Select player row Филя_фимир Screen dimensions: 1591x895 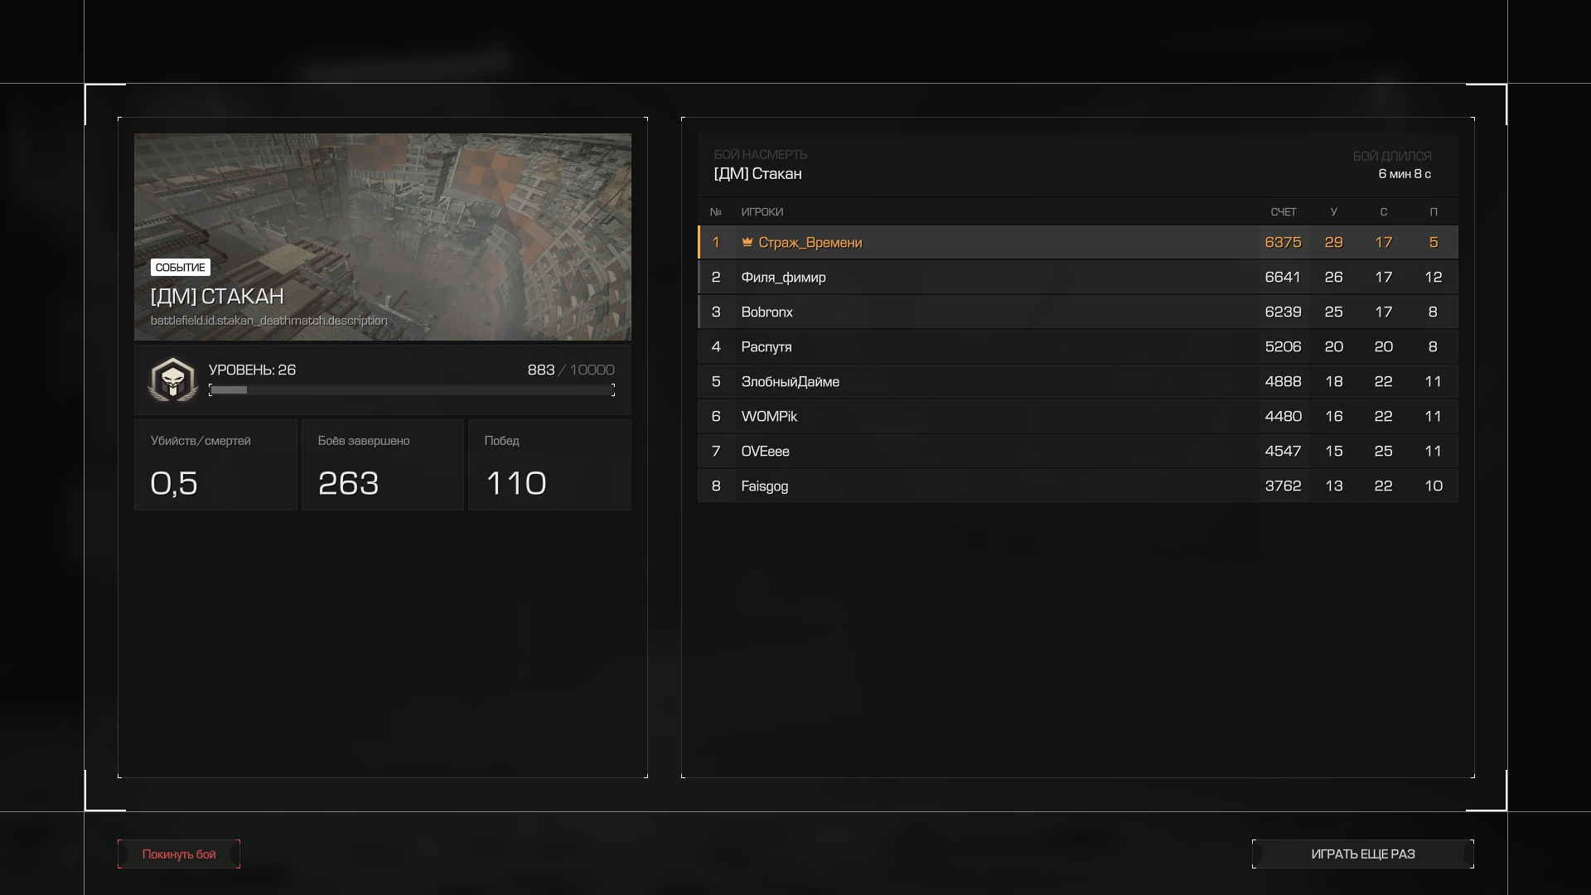pyautogui.click(x=1078, y=278)
